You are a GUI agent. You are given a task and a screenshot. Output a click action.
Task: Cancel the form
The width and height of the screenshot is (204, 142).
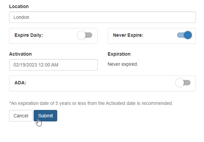tap(21, 116)
